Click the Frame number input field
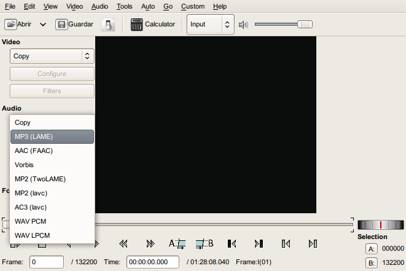Screen dimensions: 406x271 (x=47, y=262)
